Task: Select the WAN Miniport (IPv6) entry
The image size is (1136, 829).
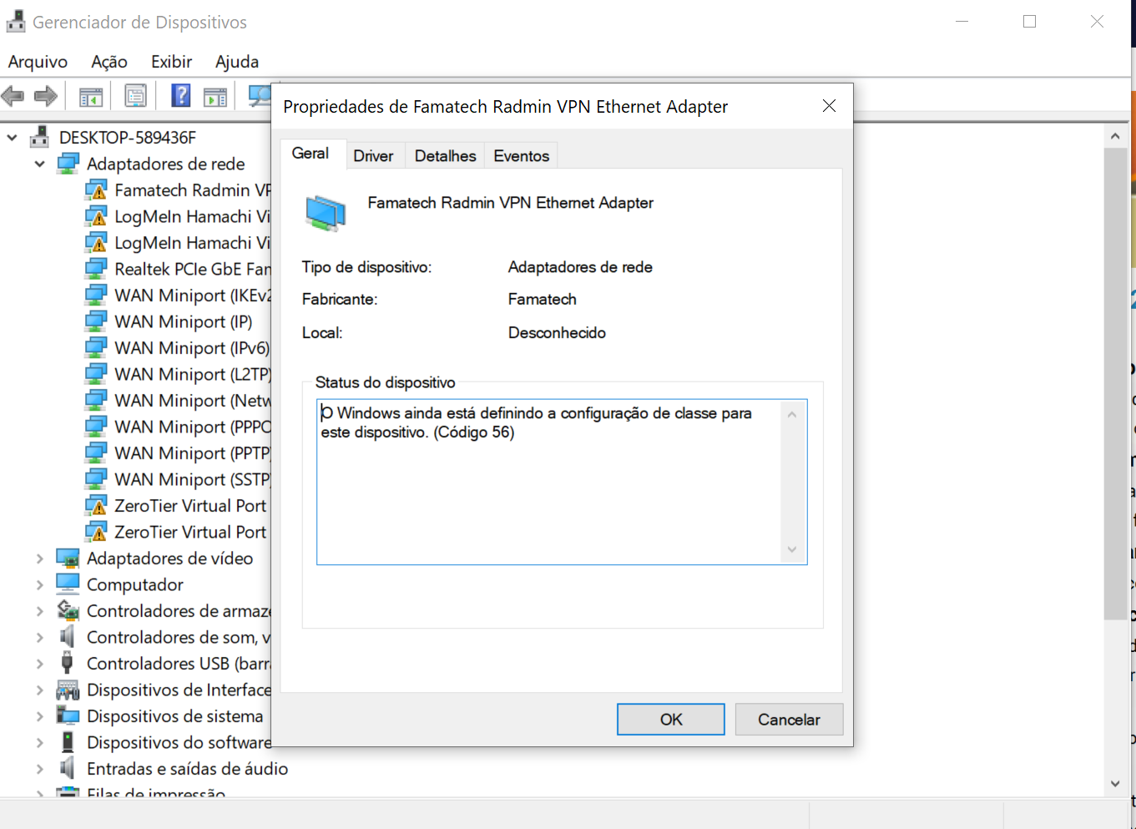Action: pos(178,348)
